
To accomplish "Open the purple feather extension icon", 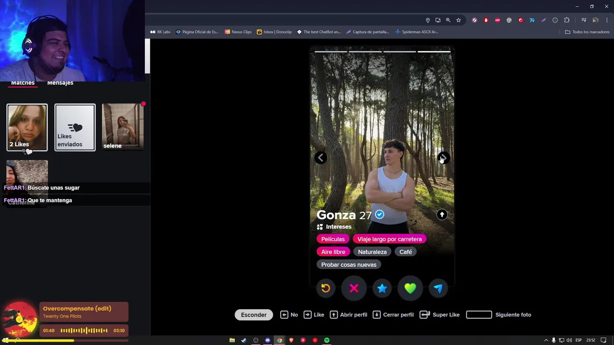I will click(543, 20).
